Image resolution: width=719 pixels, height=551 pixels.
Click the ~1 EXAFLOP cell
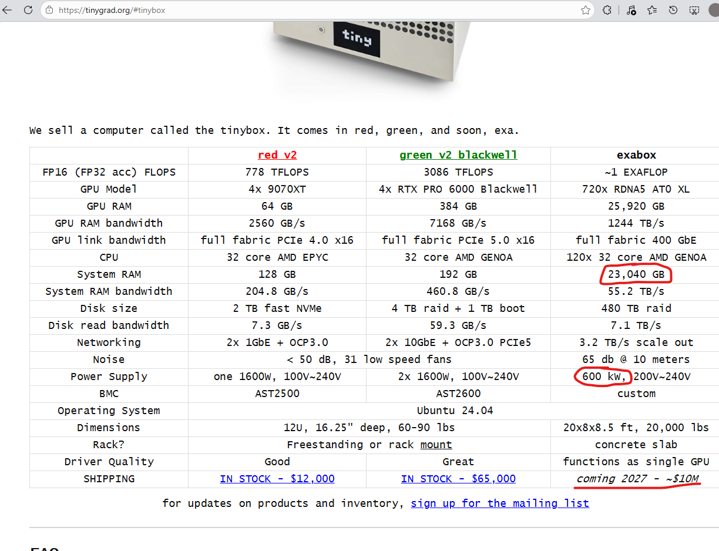point(636,172)
